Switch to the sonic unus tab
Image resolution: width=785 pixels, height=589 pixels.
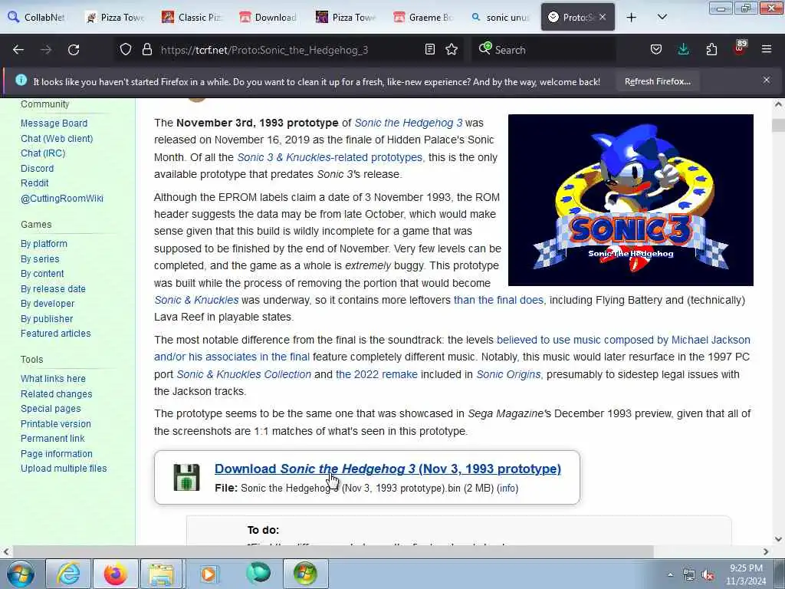pyautogui.click(x=501, y=18)
